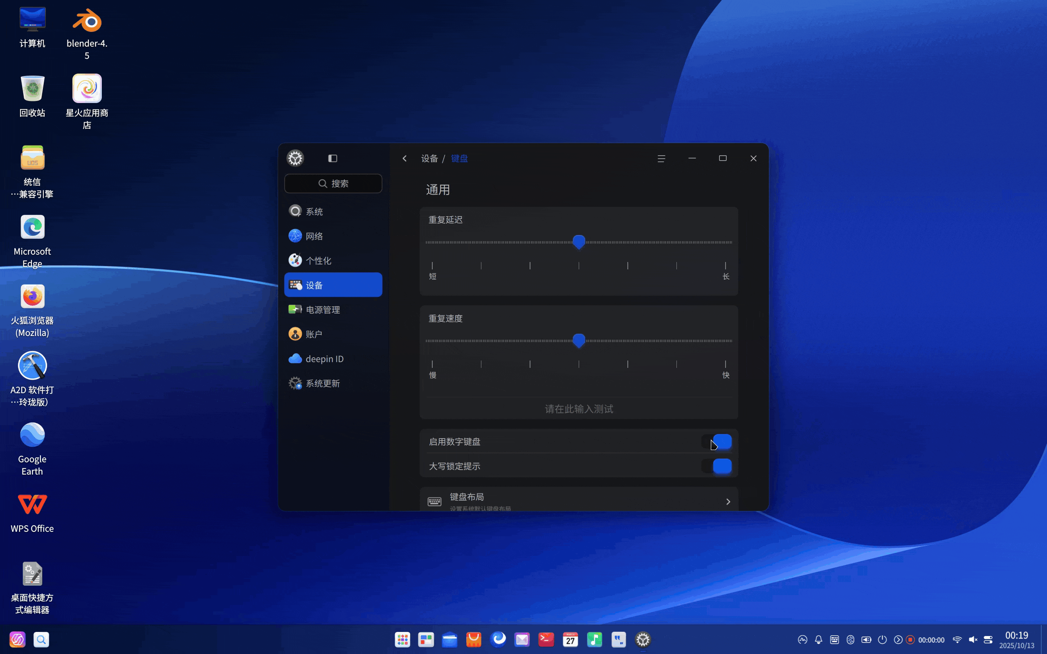Toggle the 启用数字键盘 switch
This screenshot has height=654, width=1047.
coord(717,441)
